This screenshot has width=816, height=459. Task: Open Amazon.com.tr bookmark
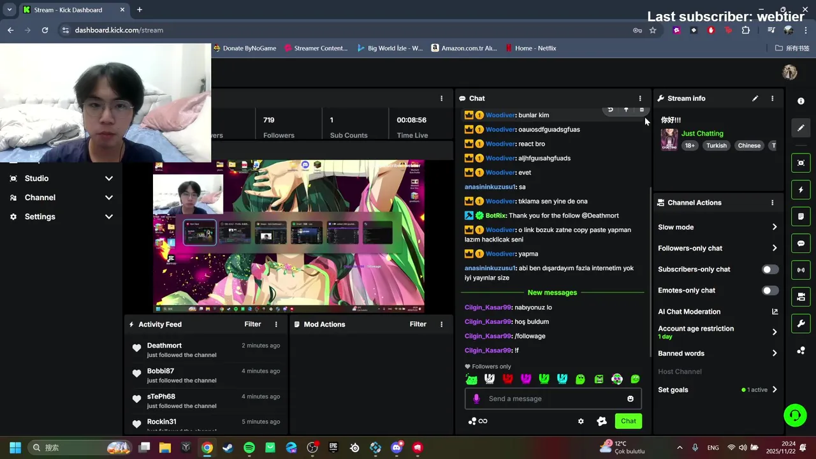(x=464, y=48)
